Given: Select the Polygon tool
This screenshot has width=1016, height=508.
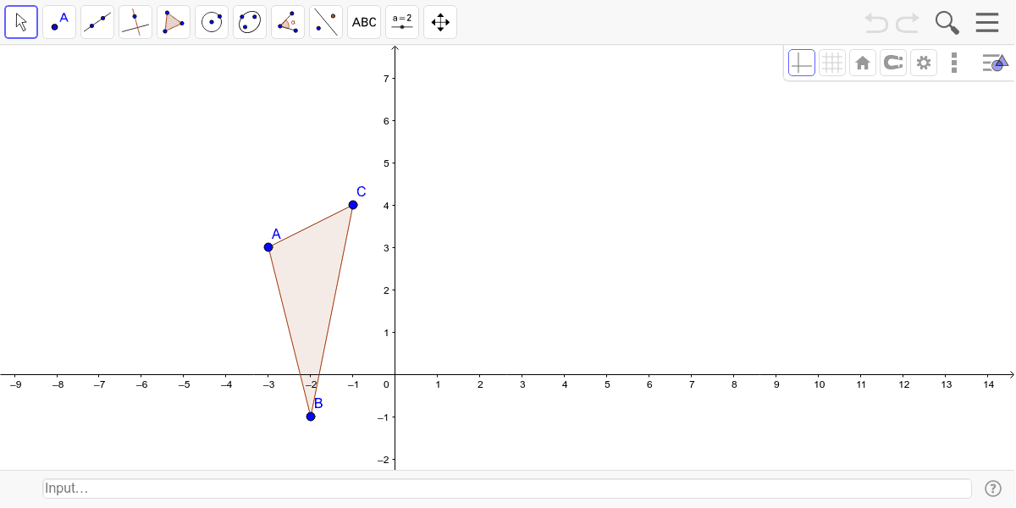Looking at the screenshot, I should click(174, 22).
